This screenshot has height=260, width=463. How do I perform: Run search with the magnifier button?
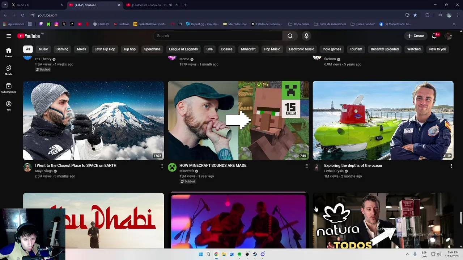pos(290,36)
